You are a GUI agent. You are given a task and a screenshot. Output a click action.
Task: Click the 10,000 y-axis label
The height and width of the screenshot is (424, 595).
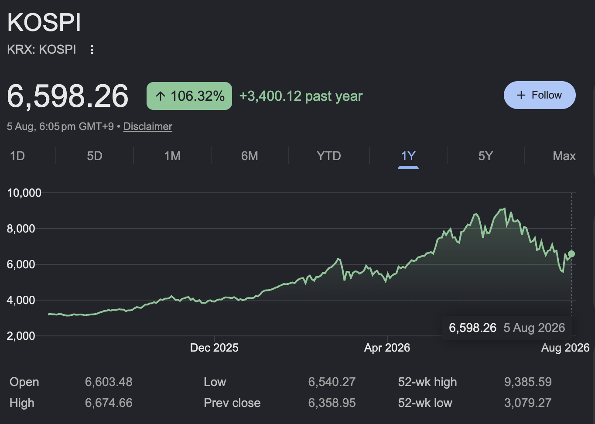click(x=24, y=193)
